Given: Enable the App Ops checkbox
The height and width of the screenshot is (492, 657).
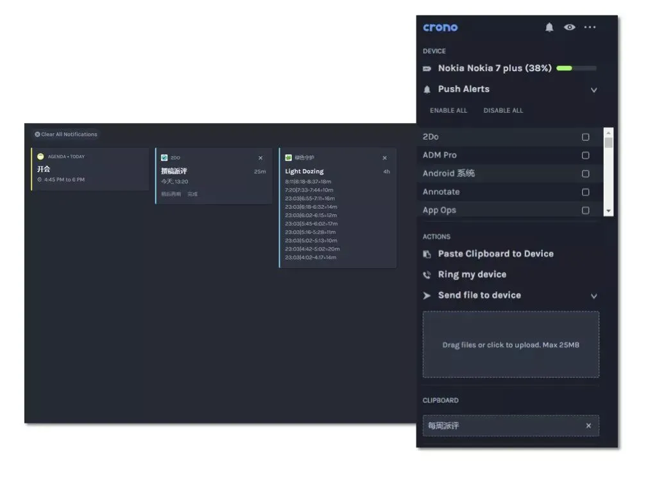Looking at the screenshot, I should pyautogui.click(x=585, y=210).
